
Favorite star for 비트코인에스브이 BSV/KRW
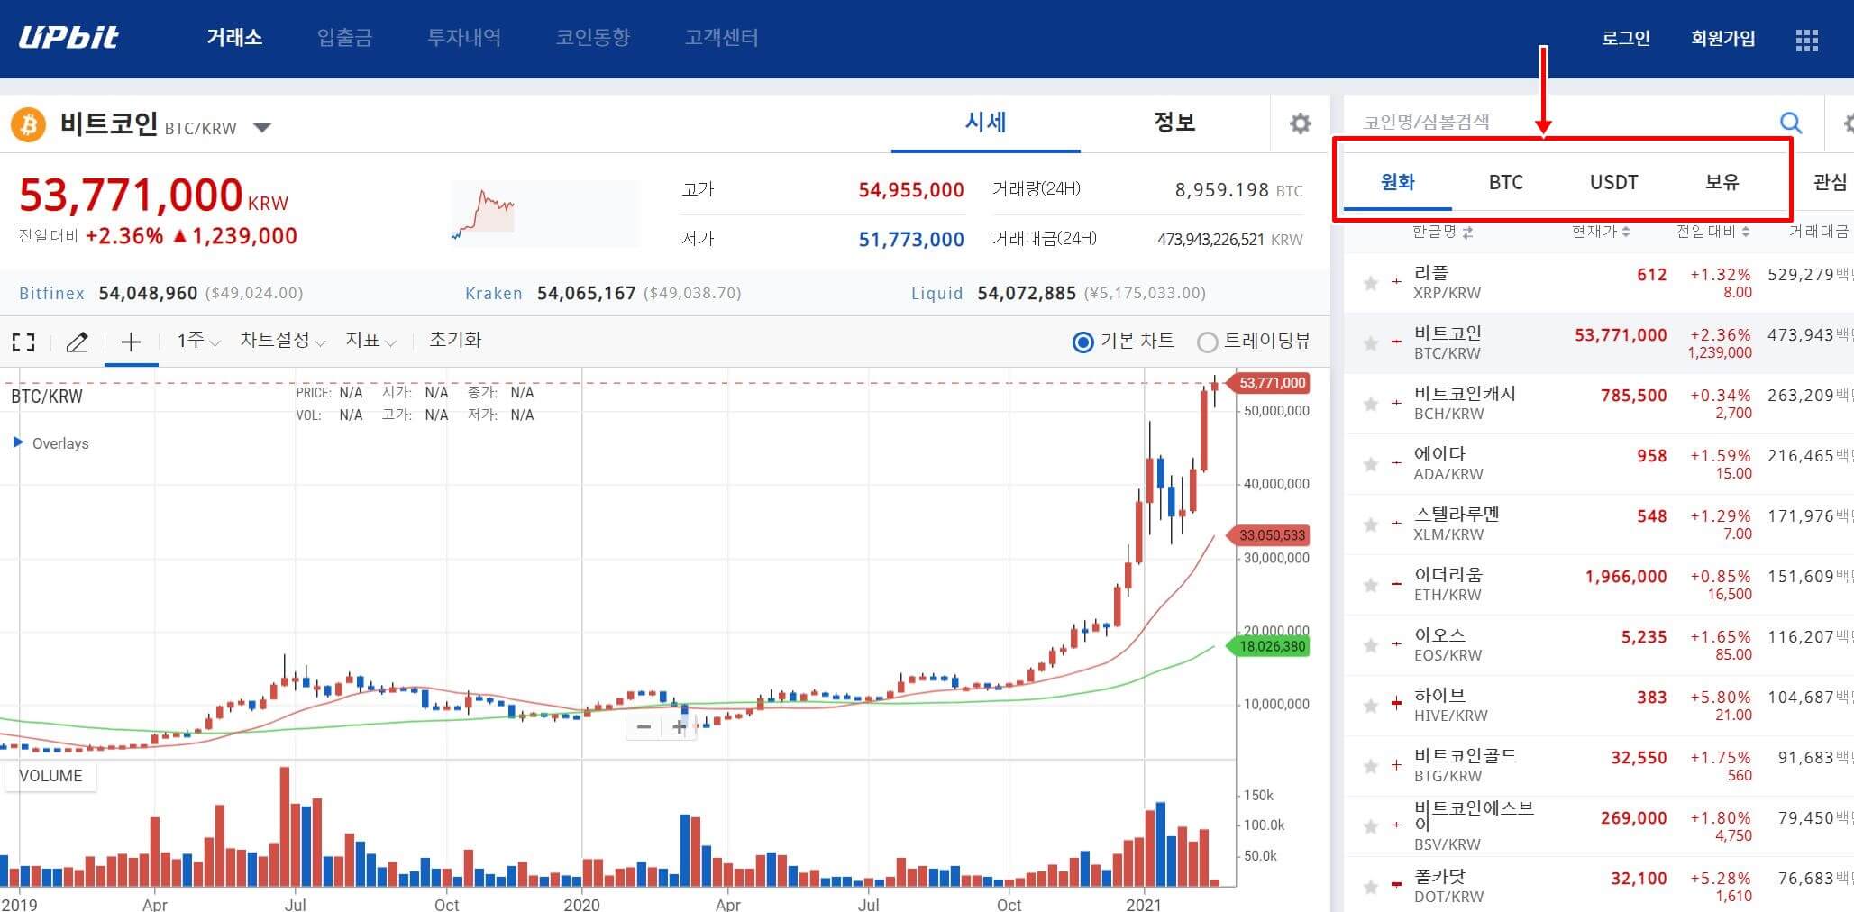pos(1371,826)
